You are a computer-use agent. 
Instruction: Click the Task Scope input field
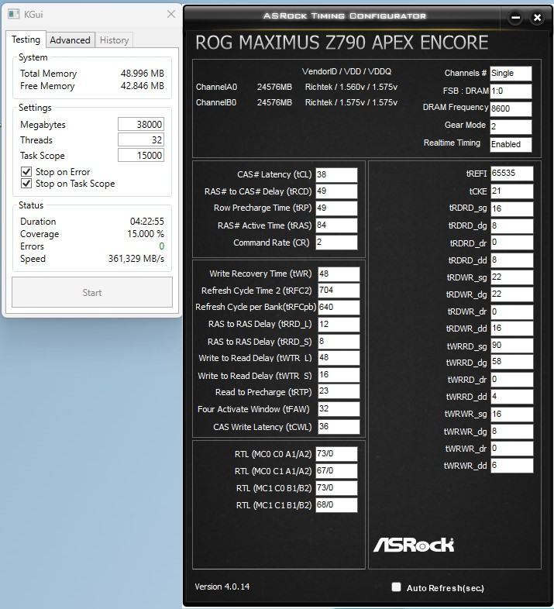tap(141, 156)
